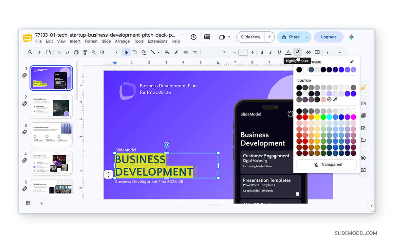Screen dimensions: 393x243
Task: Redo the last action
Action: coord(67,52)
